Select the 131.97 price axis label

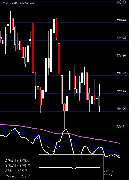[x=121, y=73]
